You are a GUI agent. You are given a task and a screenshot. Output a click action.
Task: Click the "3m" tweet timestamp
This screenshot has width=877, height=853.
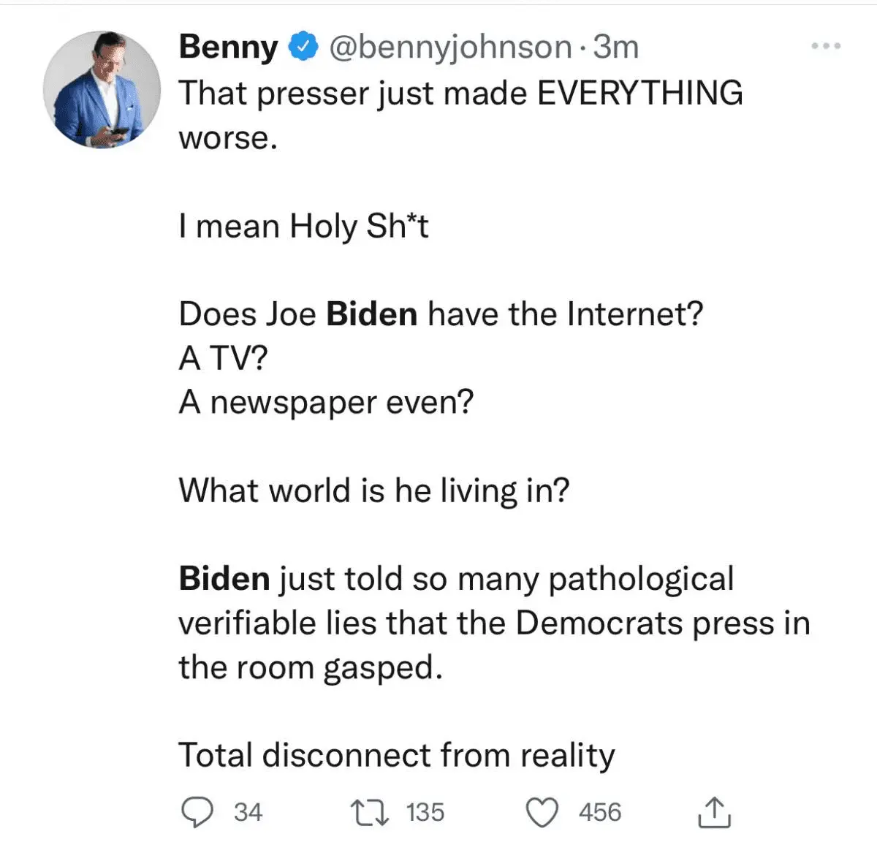click(x=615, y=47)
